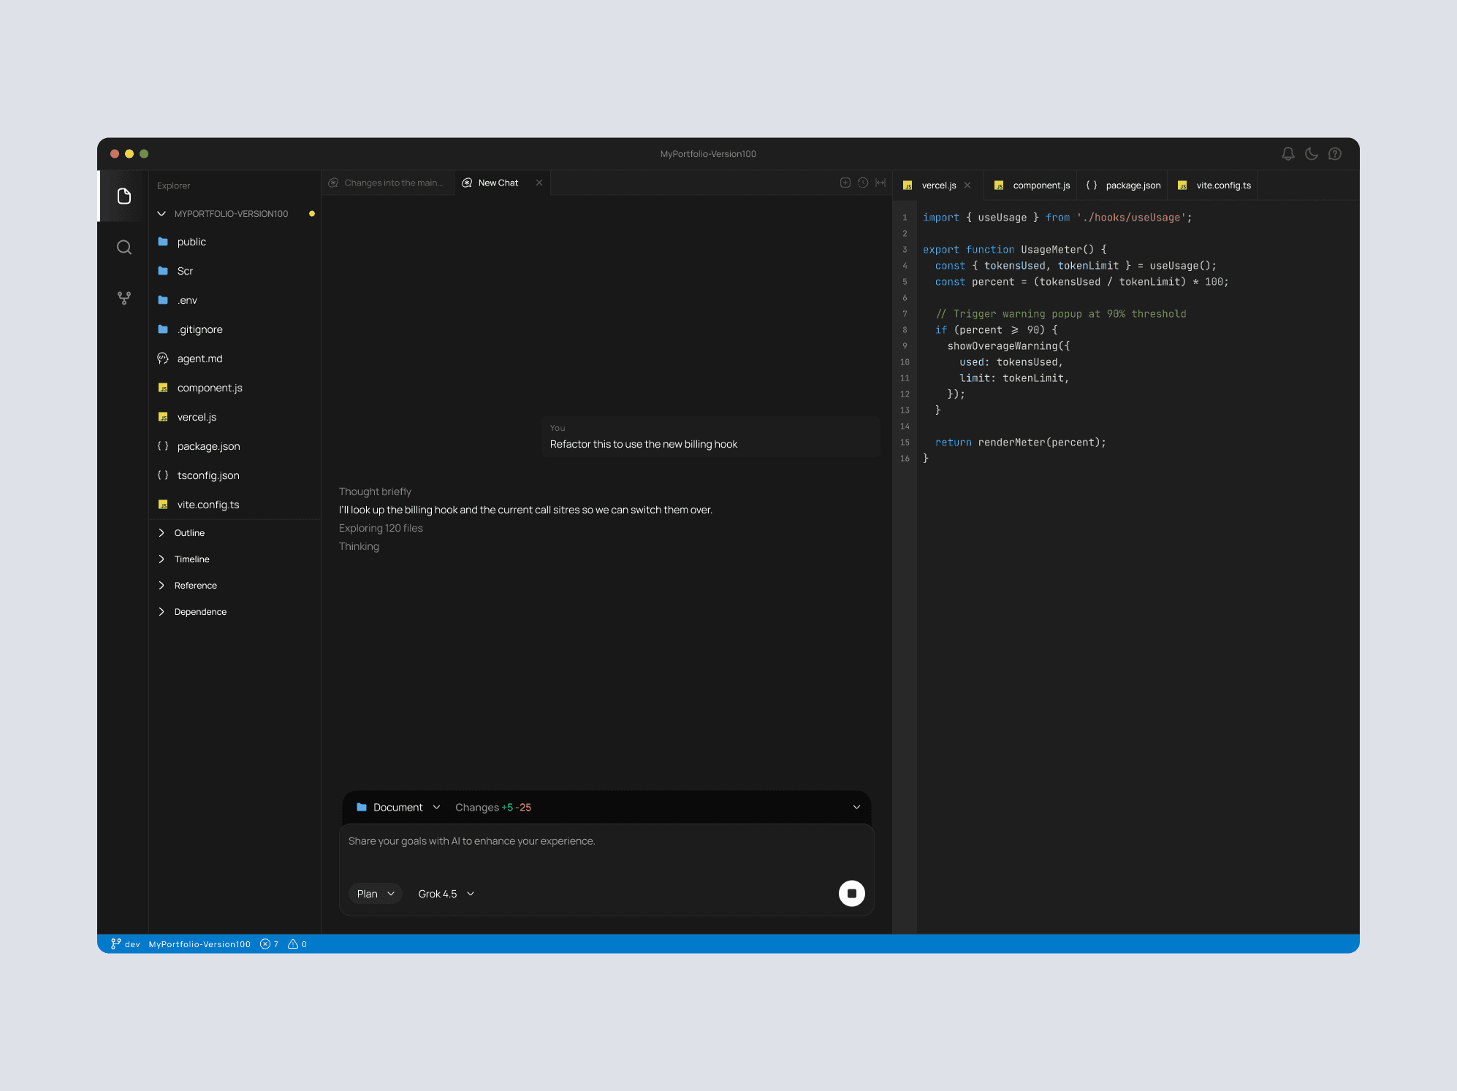Open the help question mark icon
This screenshot has height=1091, width=1457.
coord(1335,154)
